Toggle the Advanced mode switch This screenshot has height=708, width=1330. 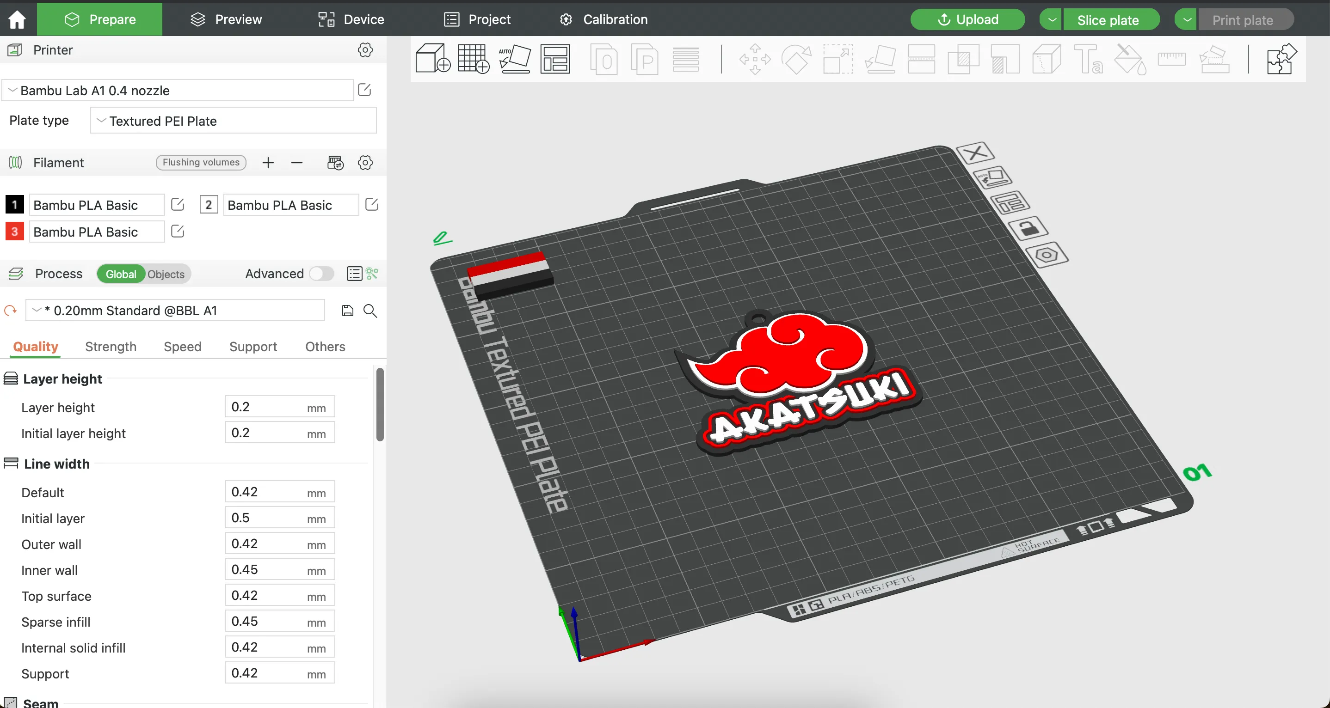coord(322,274)
